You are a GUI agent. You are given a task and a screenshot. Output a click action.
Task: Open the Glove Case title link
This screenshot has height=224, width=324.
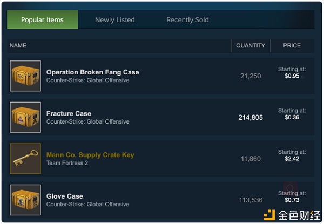[64, 196]
